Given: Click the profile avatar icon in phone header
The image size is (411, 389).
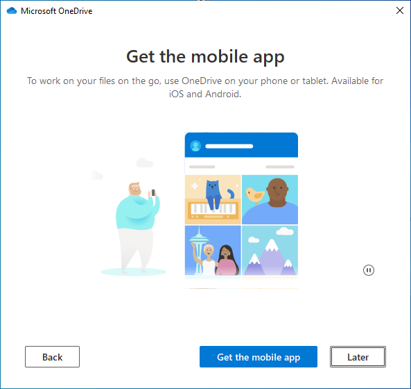Looking at the screenshot, I should [195, 146].
